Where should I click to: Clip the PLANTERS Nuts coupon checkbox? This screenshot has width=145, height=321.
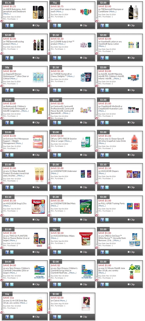point(34,252)
